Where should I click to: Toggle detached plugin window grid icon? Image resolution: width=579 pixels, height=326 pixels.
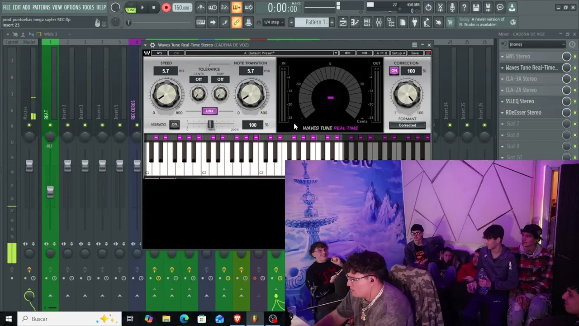pos(414,45)
